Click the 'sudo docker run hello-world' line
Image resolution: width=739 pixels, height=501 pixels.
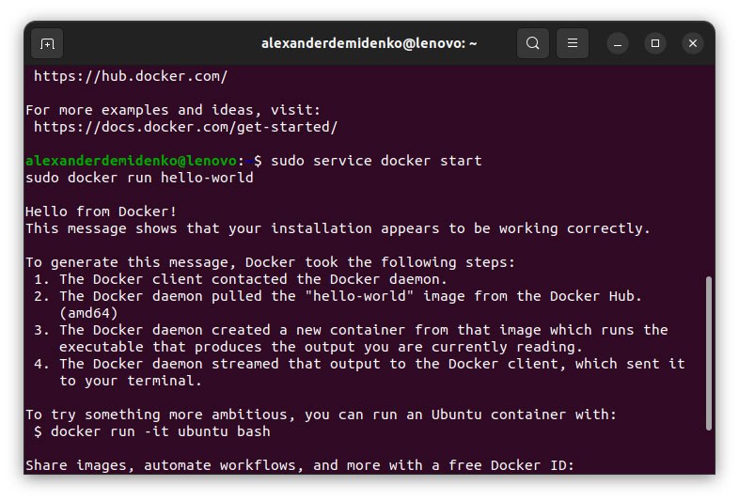139,178
